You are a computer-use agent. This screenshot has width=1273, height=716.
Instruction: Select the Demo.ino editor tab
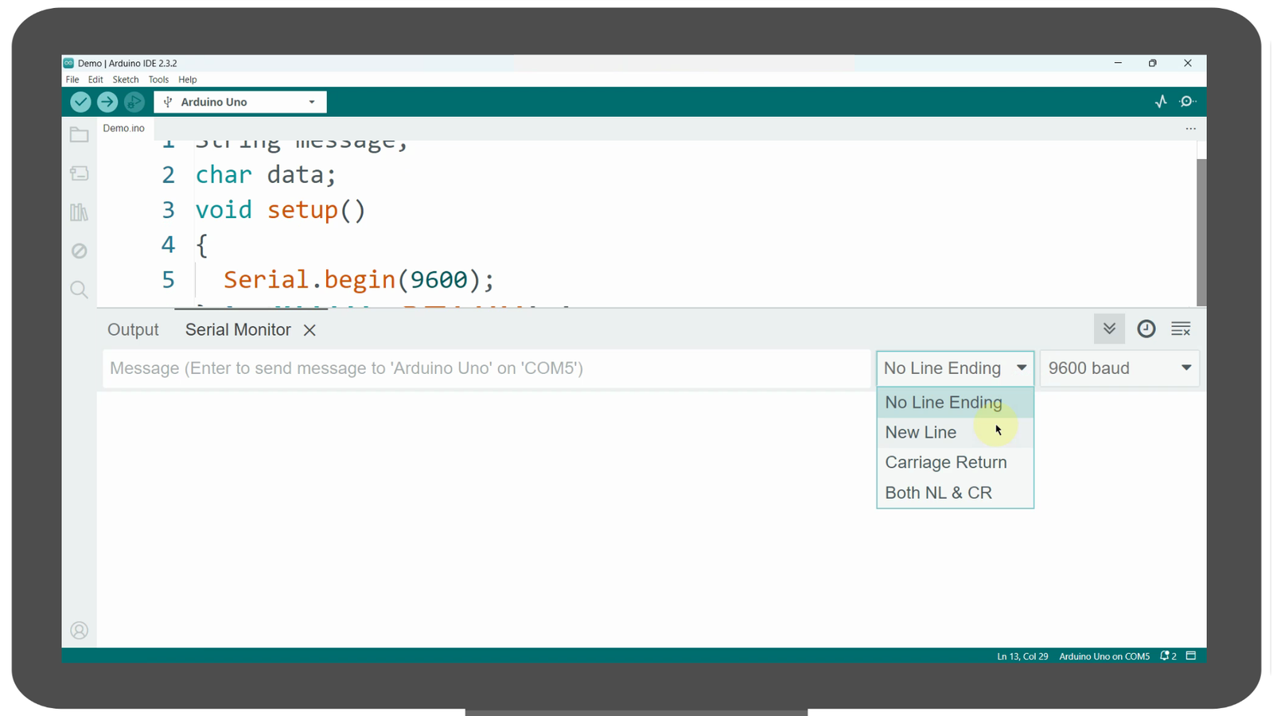(124, 128)
